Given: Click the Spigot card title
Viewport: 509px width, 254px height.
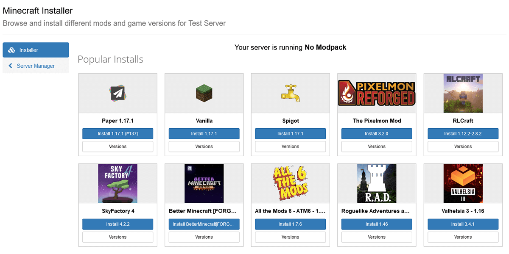Looking at the screenshot, I should (x=291, y=121).
